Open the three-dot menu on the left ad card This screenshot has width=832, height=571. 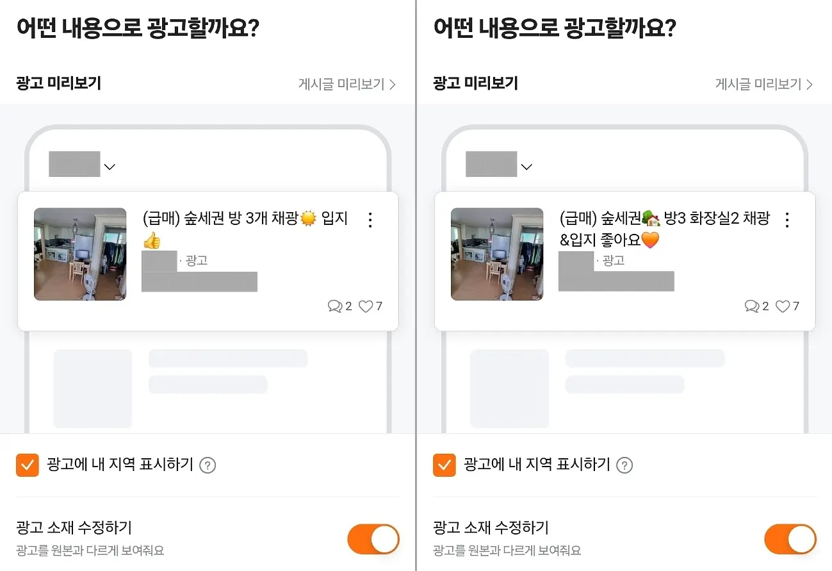(x=370, y=220)
